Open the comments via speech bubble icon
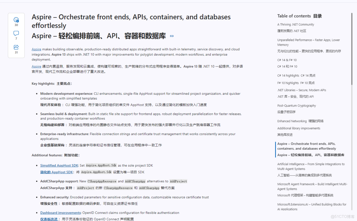357x221 pixels. [x=16, y=33]
